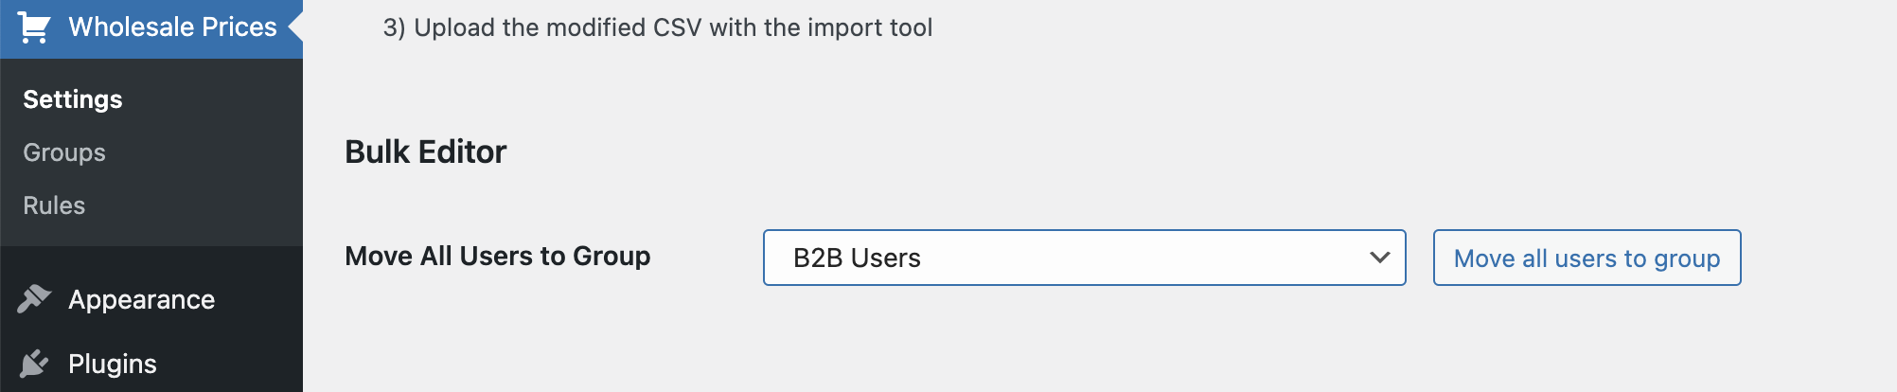
Task: Open the Settings submenu item
Action: click(73, 99)
